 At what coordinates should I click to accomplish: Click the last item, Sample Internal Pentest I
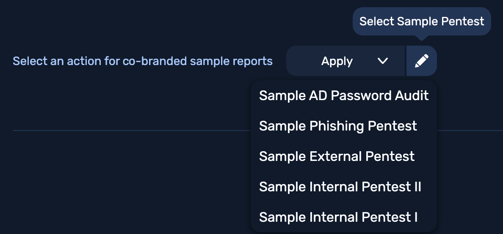338,217
